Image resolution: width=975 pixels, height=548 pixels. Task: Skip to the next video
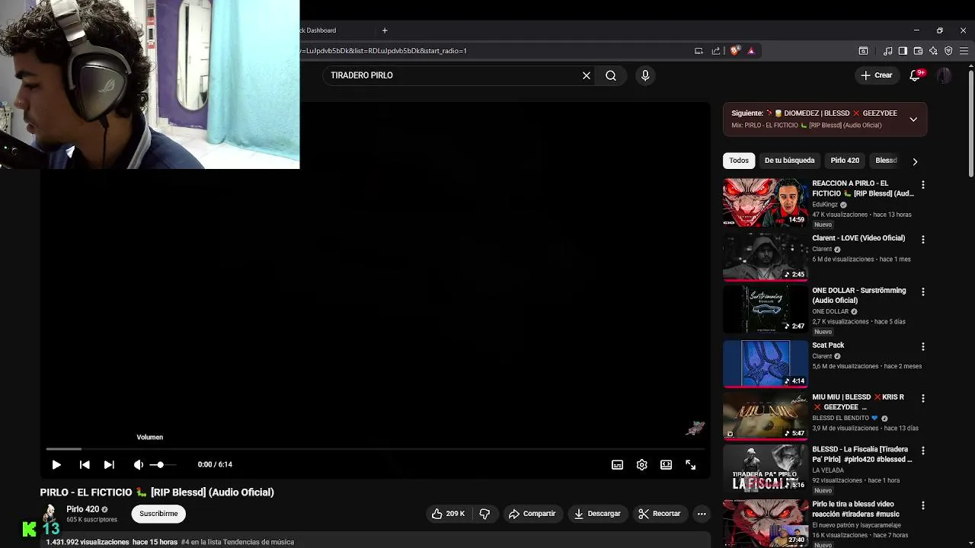pos(109,464)
